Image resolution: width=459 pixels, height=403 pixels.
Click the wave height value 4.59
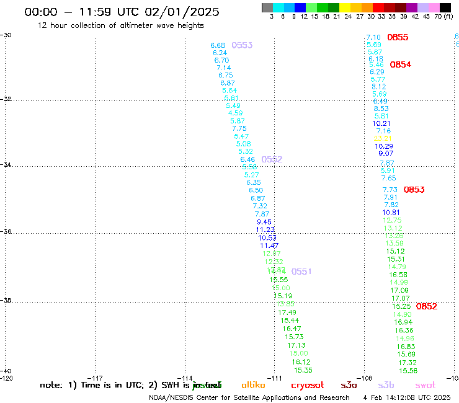click(x=235, y=113)
